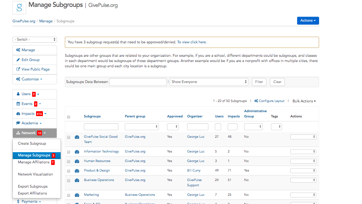Check the Business Operations row checkbox
Image resolution: width=362 pixels, height=204 pixels.
[x=68, y=180]
